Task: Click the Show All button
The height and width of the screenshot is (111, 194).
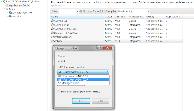Action: coord(96,11)
